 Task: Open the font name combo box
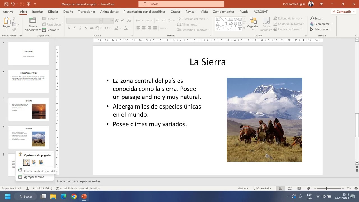[84, 21]
